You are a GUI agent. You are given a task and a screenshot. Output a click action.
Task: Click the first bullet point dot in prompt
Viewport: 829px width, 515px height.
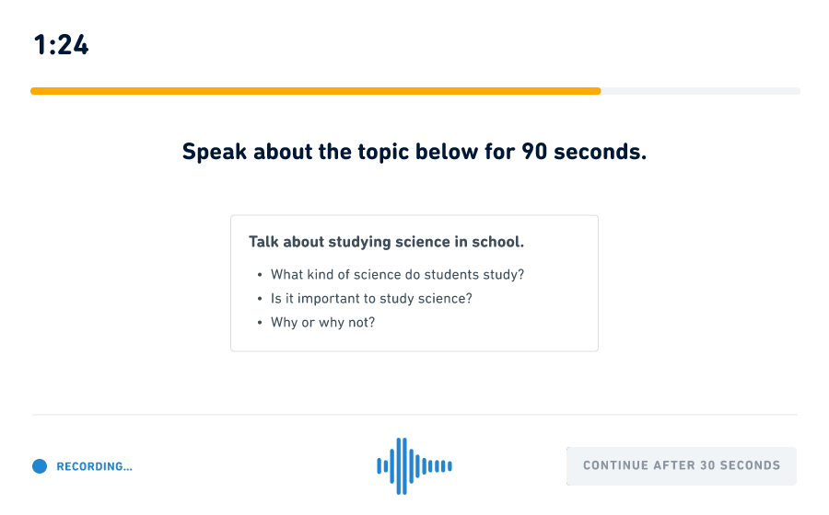pyautogui.click(x=260, y=275)
